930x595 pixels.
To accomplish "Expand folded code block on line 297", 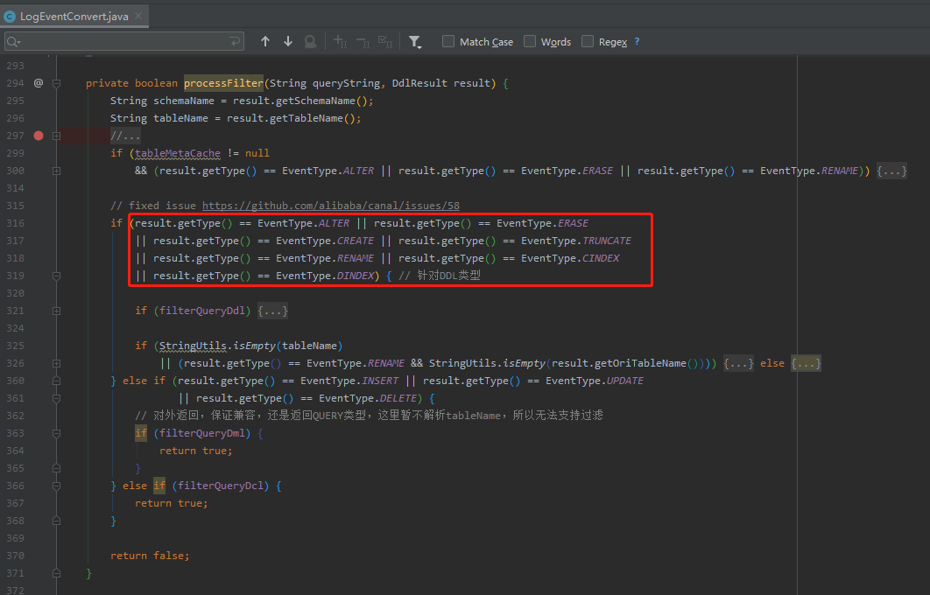I will click(x=56, y=136).
